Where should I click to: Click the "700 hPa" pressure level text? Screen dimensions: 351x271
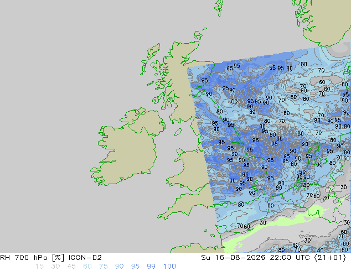pos(31,258)
